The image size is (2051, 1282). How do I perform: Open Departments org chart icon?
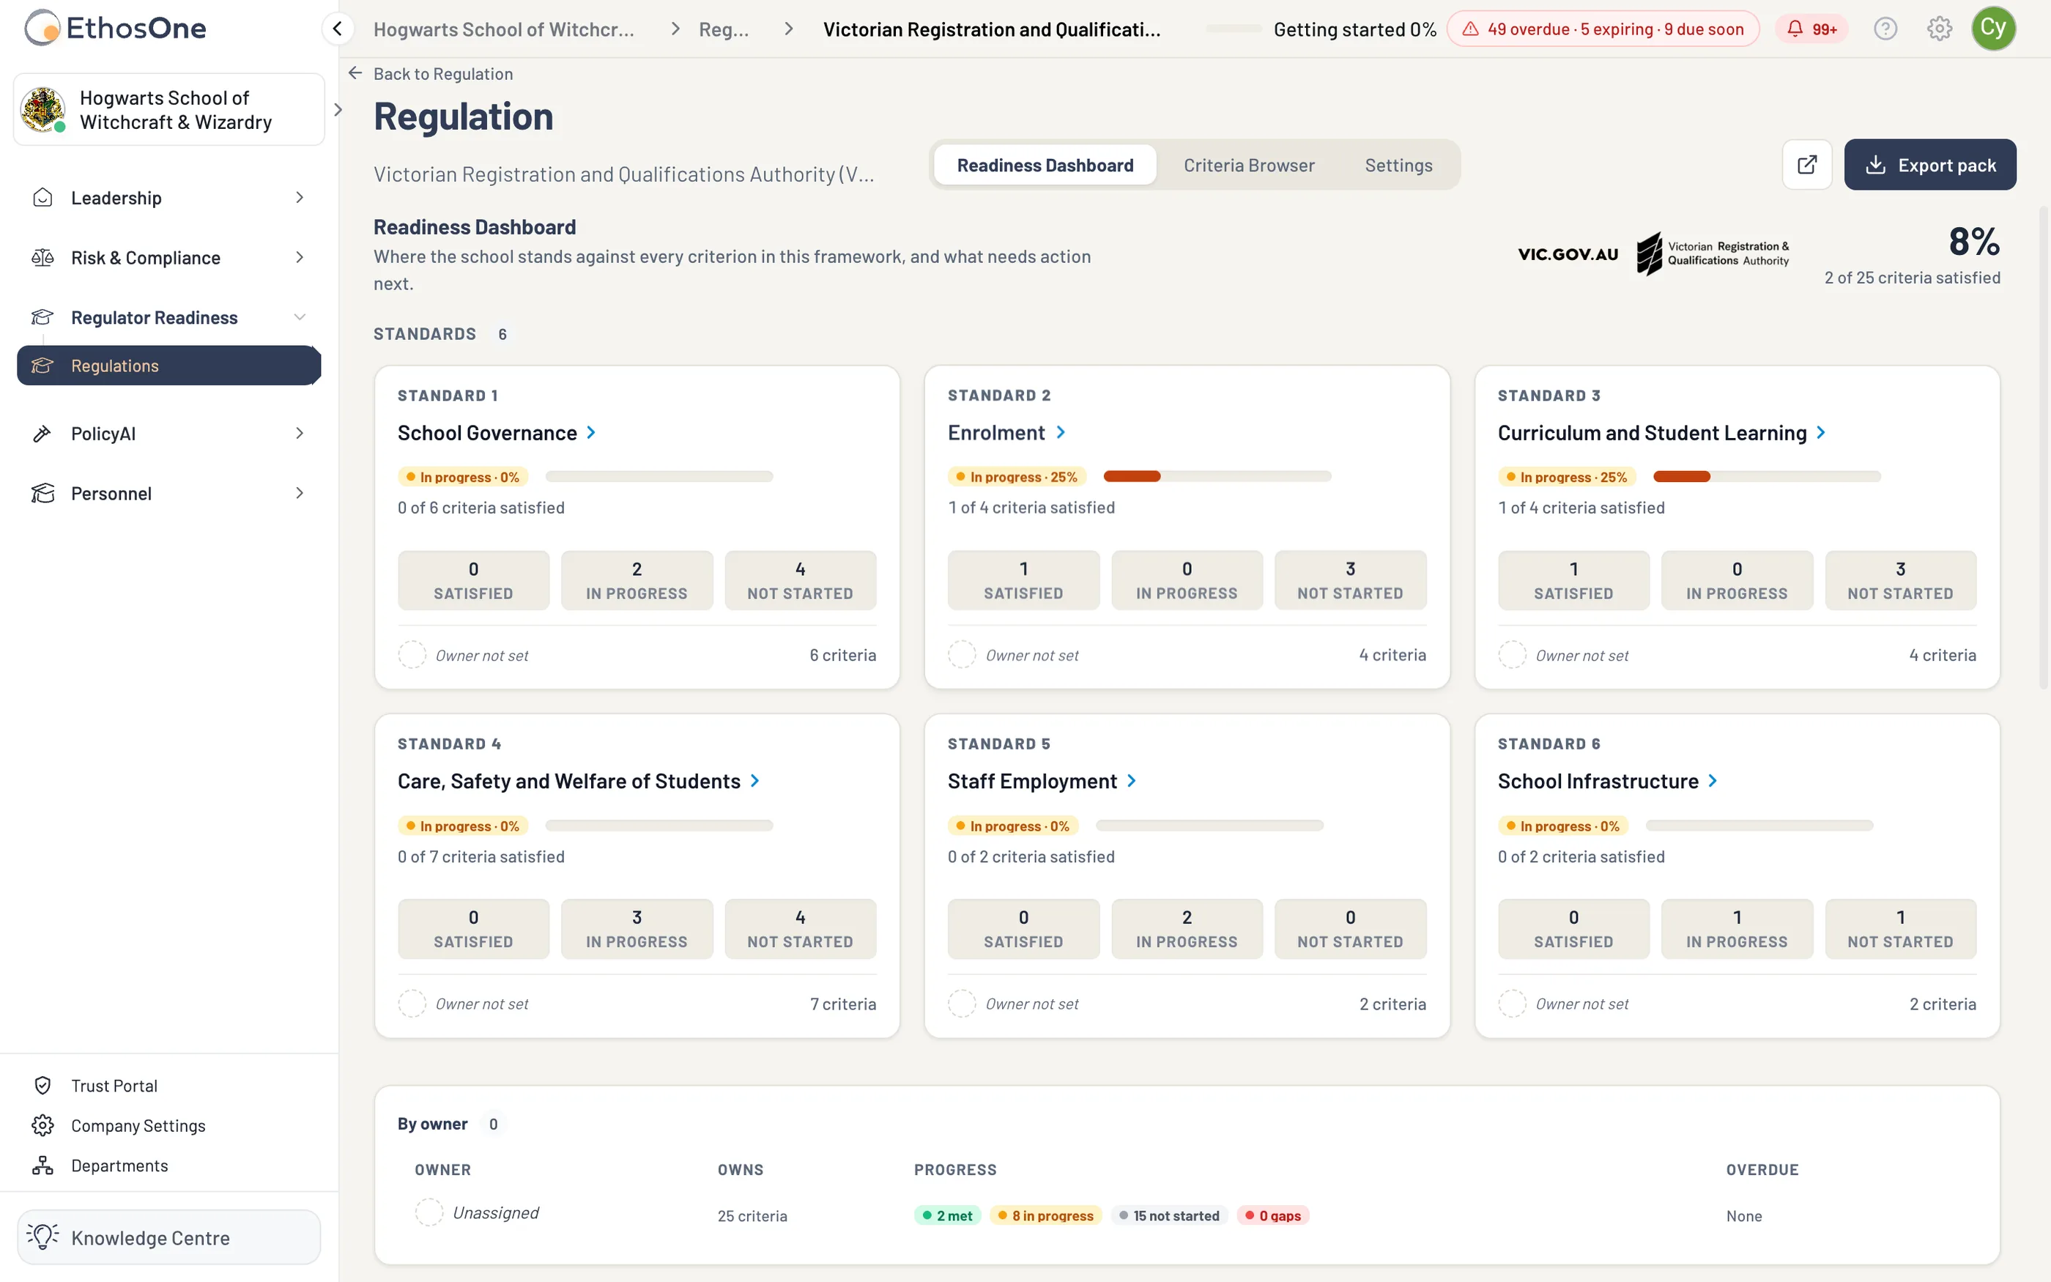(42, 1165)
